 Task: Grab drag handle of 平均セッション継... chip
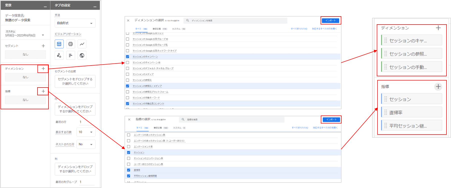tap(386, 126)
